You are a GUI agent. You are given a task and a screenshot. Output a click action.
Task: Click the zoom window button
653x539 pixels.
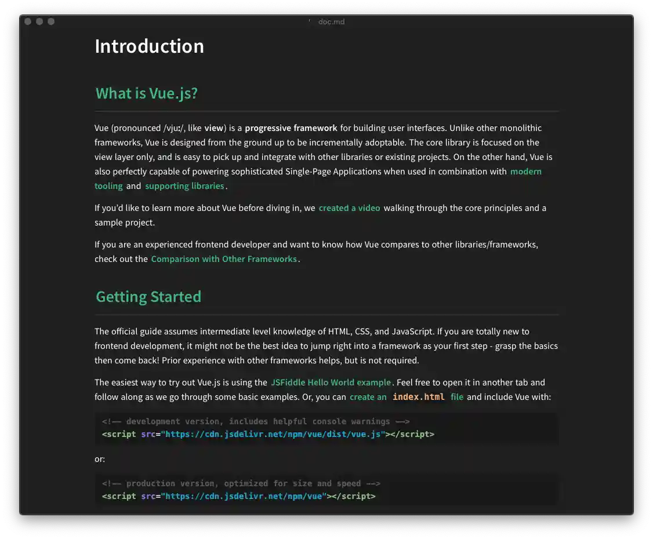point(51,21)
